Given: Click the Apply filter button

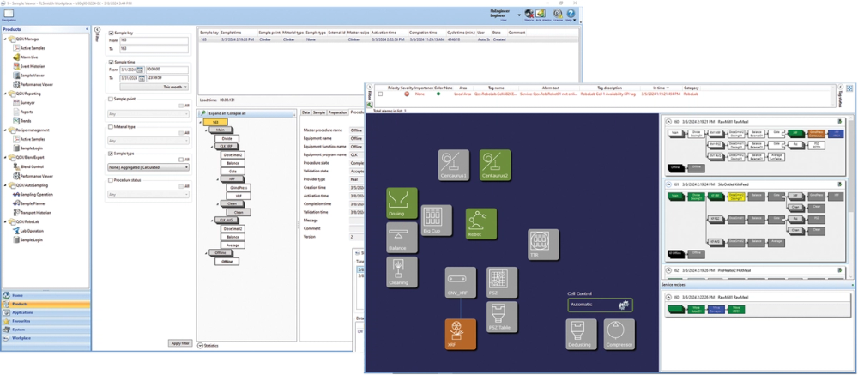Looking at the screenshot, I should click(180, 343).
